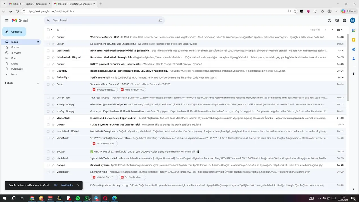
Task: Reload the browser page
Action: pyautogui.click(x=17, y=11)
